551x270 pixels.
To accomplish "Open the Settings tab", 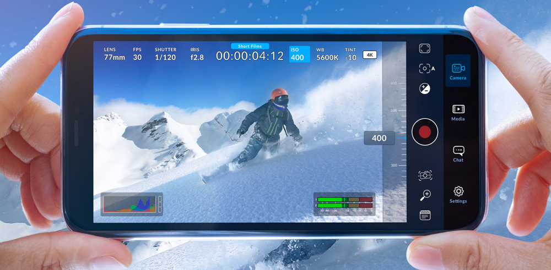I will click(x=458, y=195).
